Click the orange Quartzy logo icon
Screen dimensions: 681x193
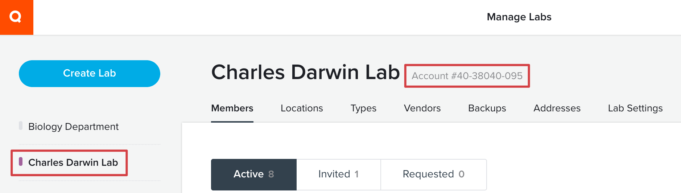point(16,17)
